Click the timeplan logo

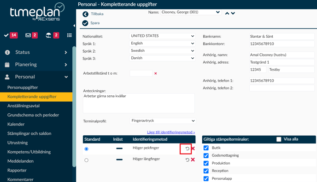pos(37,12)
